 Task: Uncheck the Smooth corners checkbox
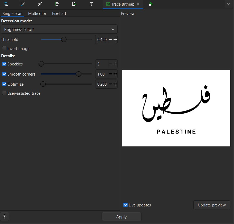4,74
